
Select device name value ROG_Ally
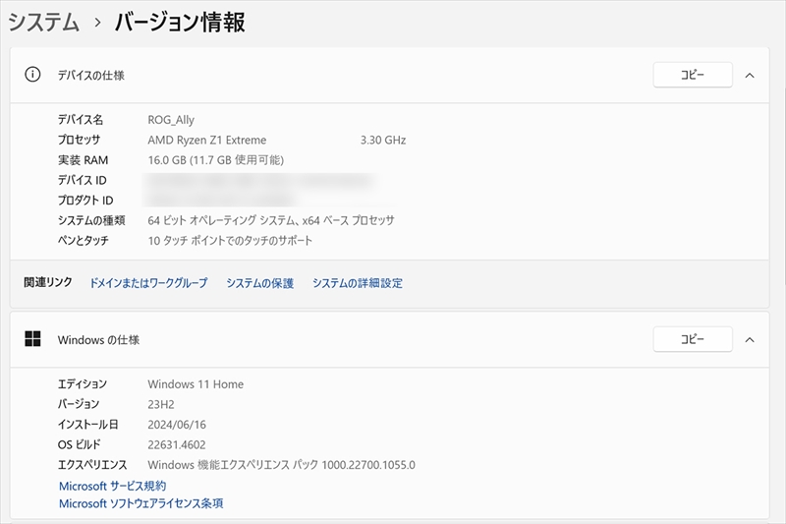click(x=171, y=120)
